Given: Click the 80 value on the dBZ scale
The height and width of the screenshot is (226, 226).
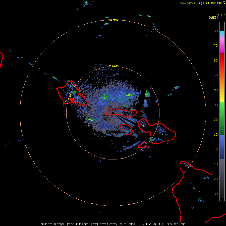Looking at the screenshot, I should pyautogui.click(x=216, y=31).
